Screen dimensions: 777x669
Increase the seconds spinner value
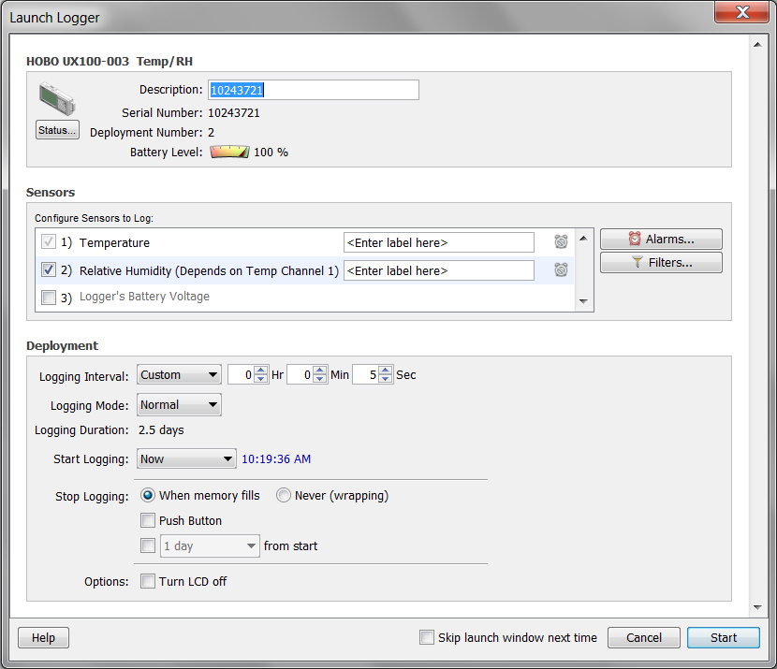point(386,371)
